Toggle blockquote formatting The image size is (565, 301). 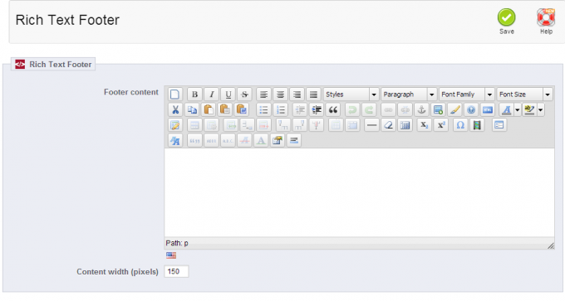(x=333, y=109)
